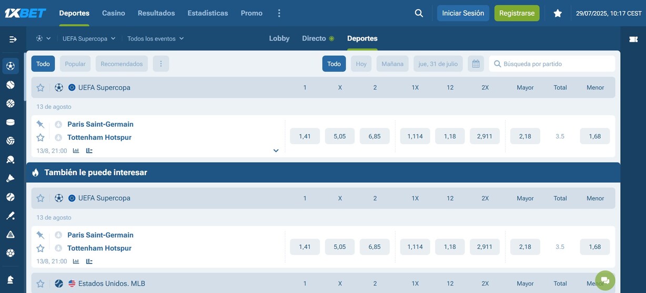Select odds 6,85 in top PSG match
This screenshot has width=646, height=293.
375,136
